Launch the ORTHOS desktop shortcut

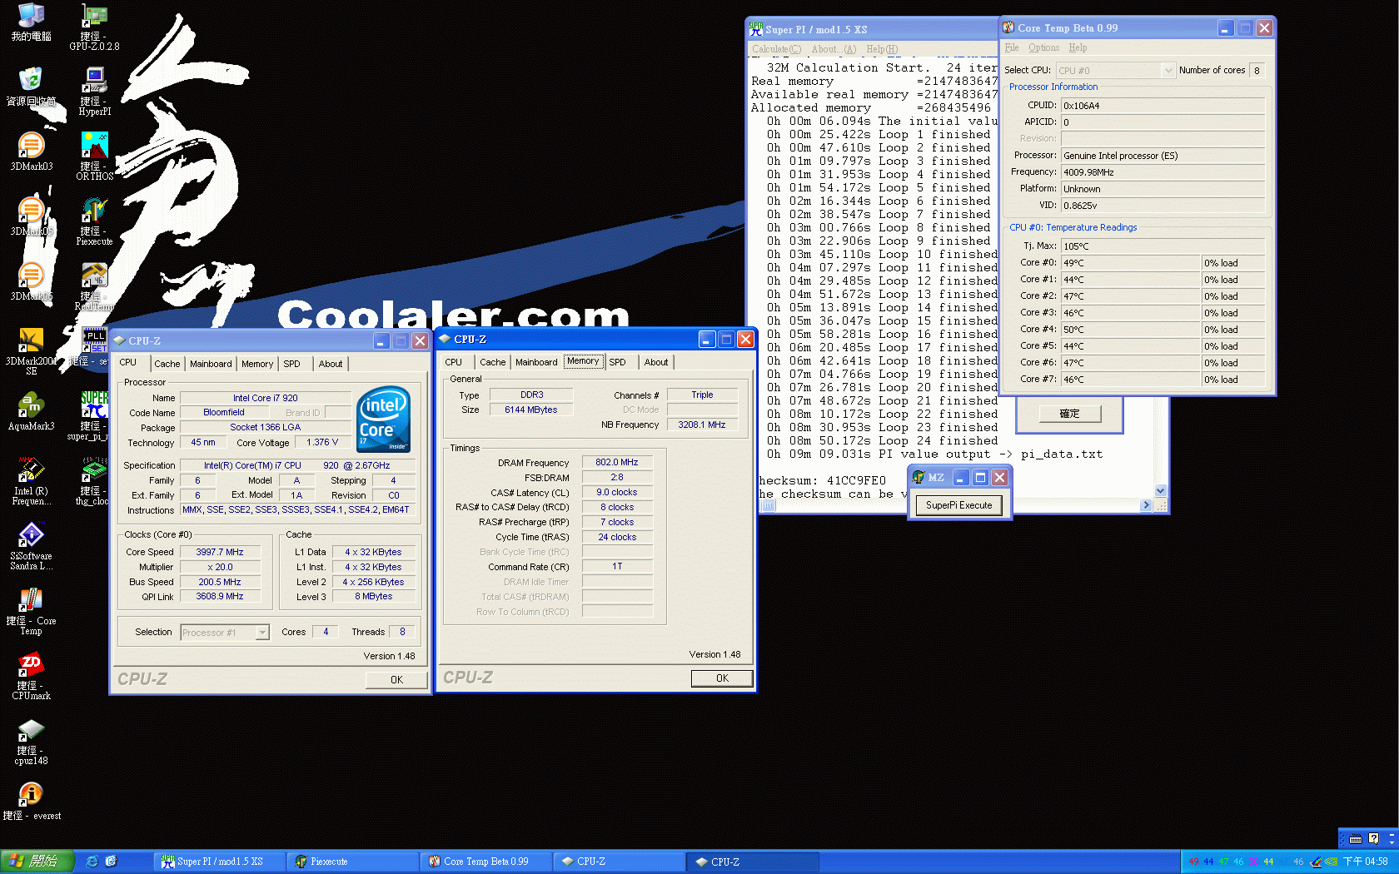coord(94,156)
